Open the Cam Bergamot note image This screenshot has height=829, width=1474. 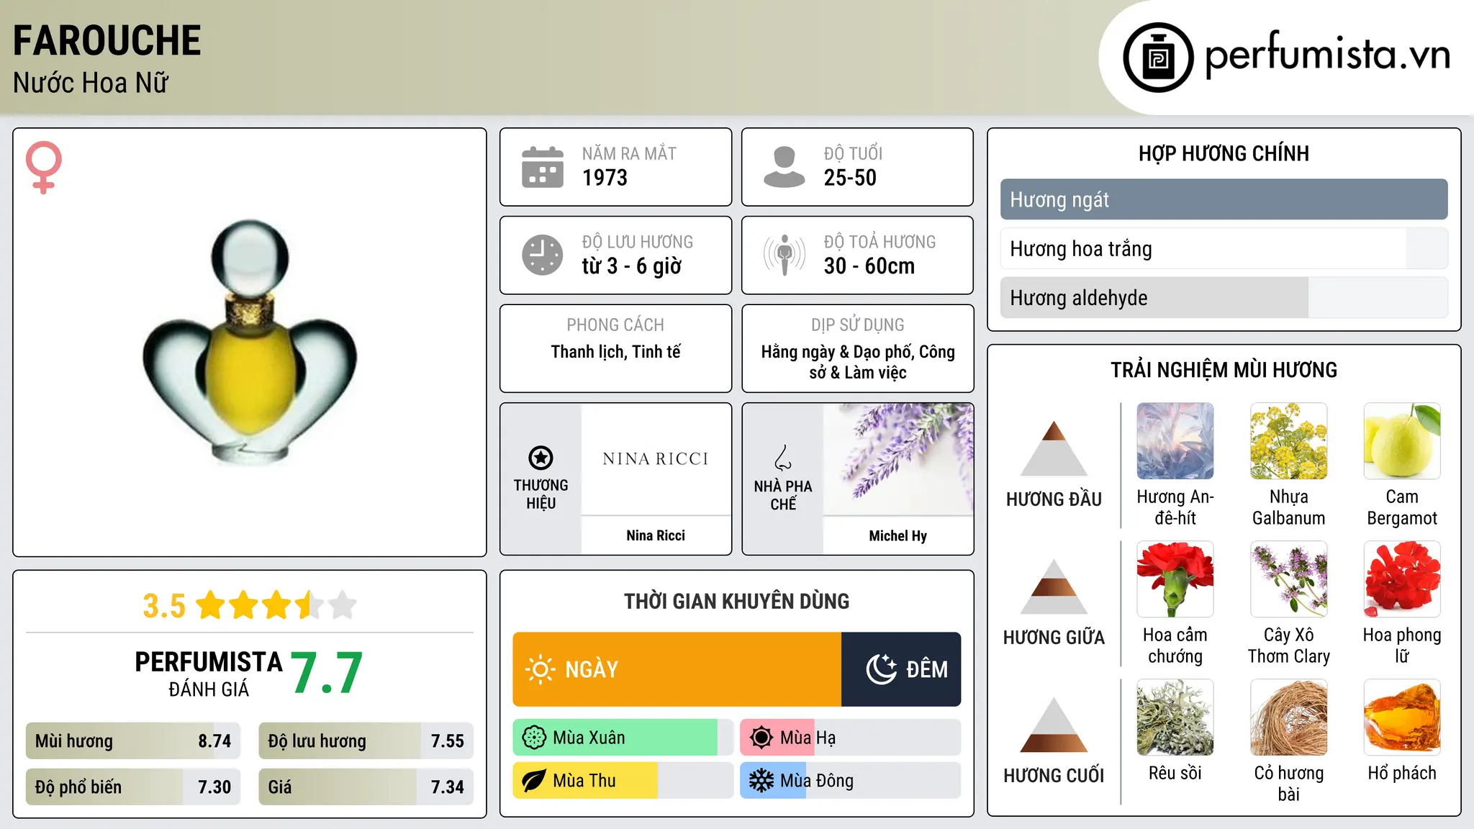coord(1402,441)
